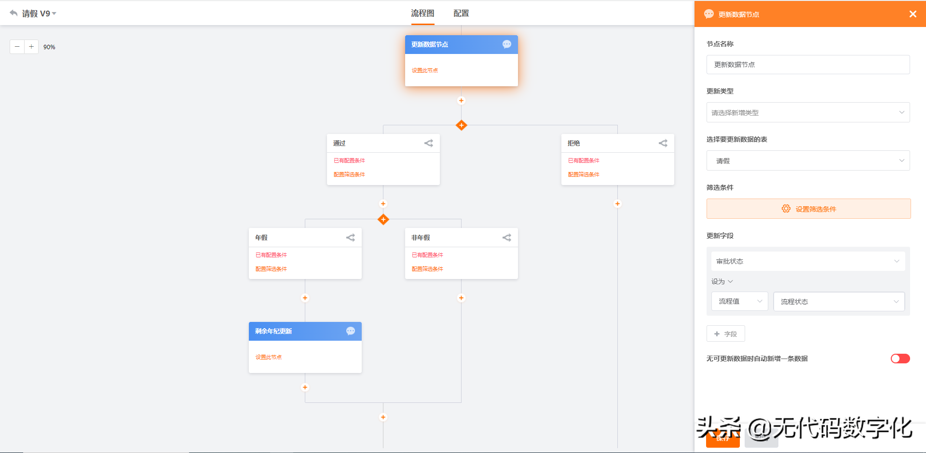Close the 更新数据节点 side panel
926x453 pixels.
pos(912,14)
